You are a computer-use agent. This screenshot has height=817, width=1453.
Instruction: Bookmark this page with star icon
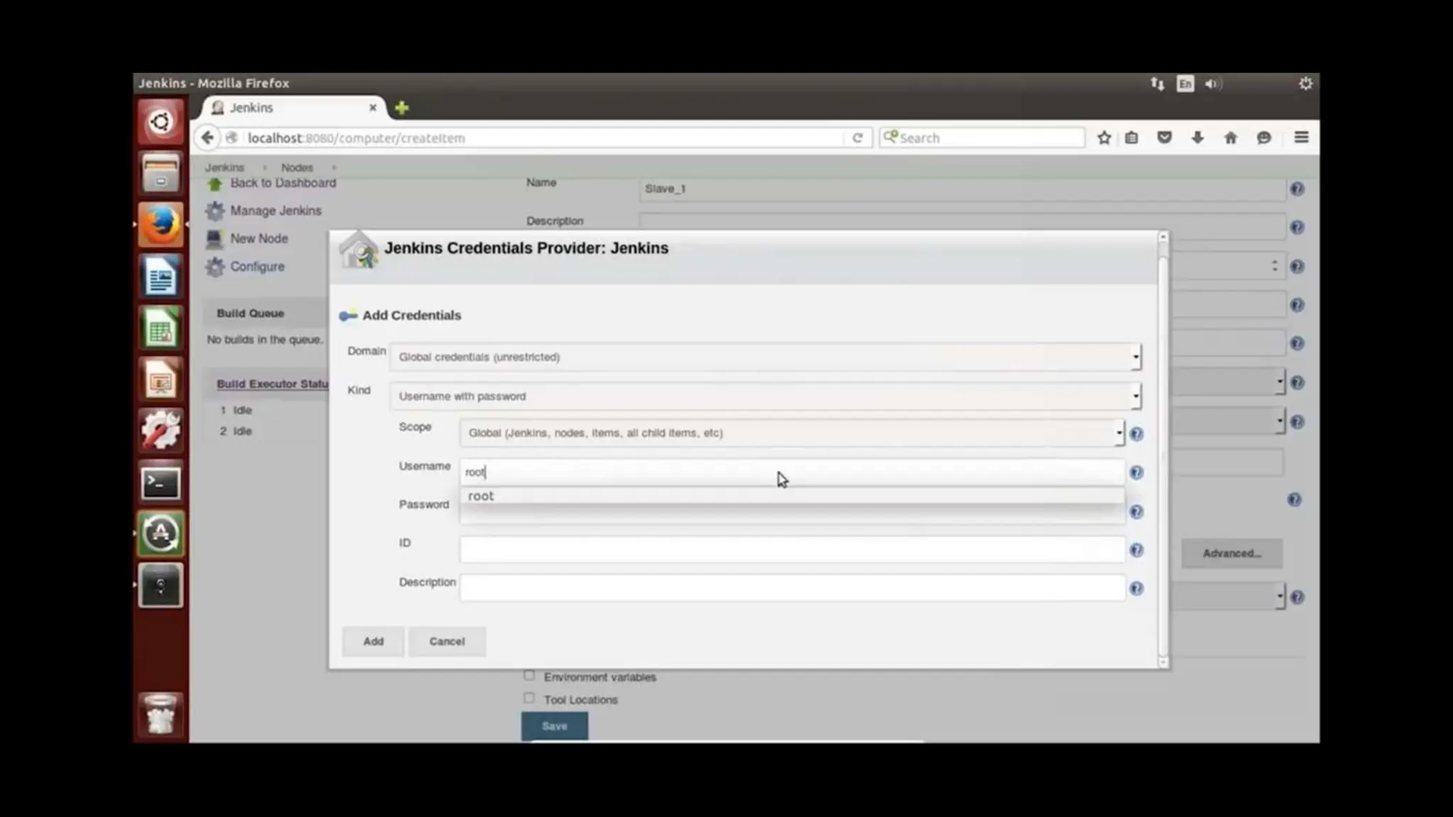(x=1104, y=138)
